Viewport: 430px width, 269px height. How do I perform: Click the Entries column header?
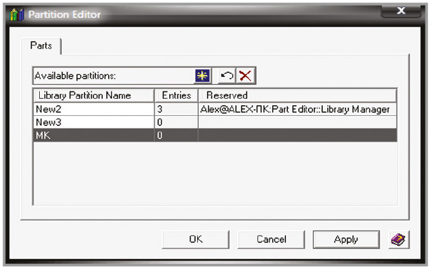[176, 95]
